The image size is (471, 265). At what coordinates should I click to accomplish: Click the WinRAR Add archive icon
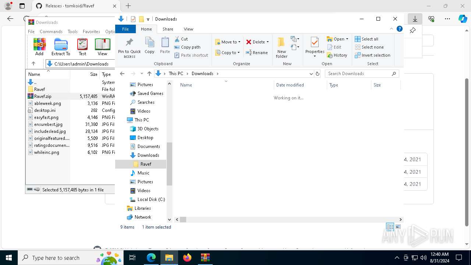tap(39, 47)
